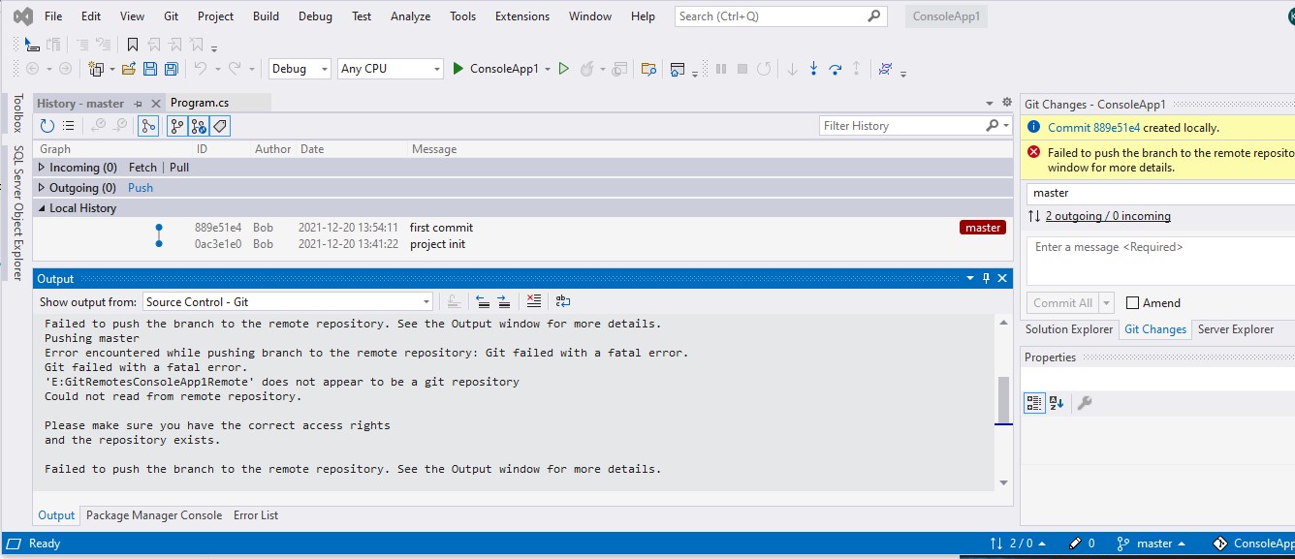Start without debugging outline play icon
The height and width of the screenshot is (559, 1295).
(563, 69)
